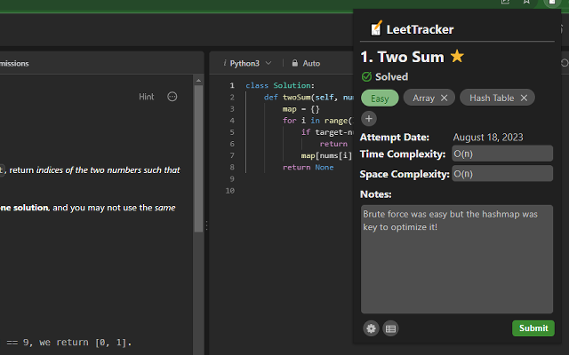Click the LeetTracker logo icon
The width and height of the screenshot is (569, 355).
pos(376,28)
